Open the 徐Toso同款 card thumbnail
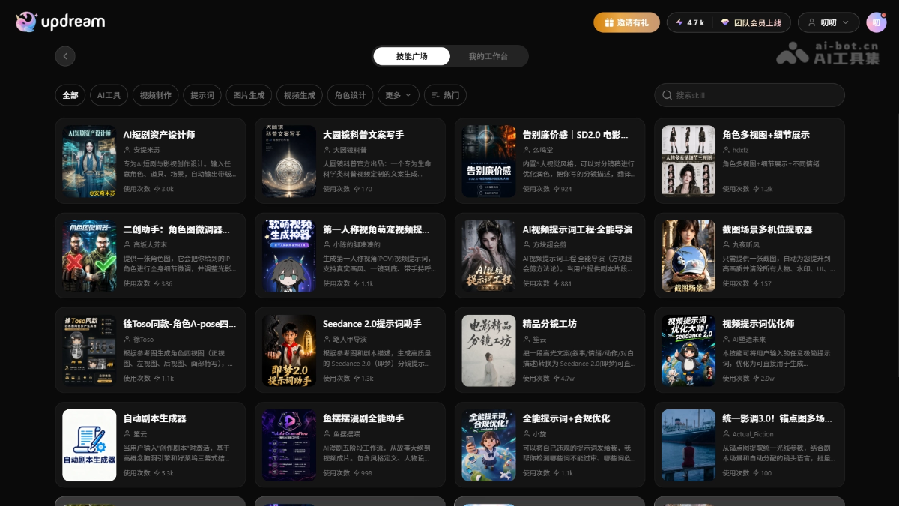Image resolution: width=899 pixels, height=506 pixels. pyautogui.click(x=89, y=350)
